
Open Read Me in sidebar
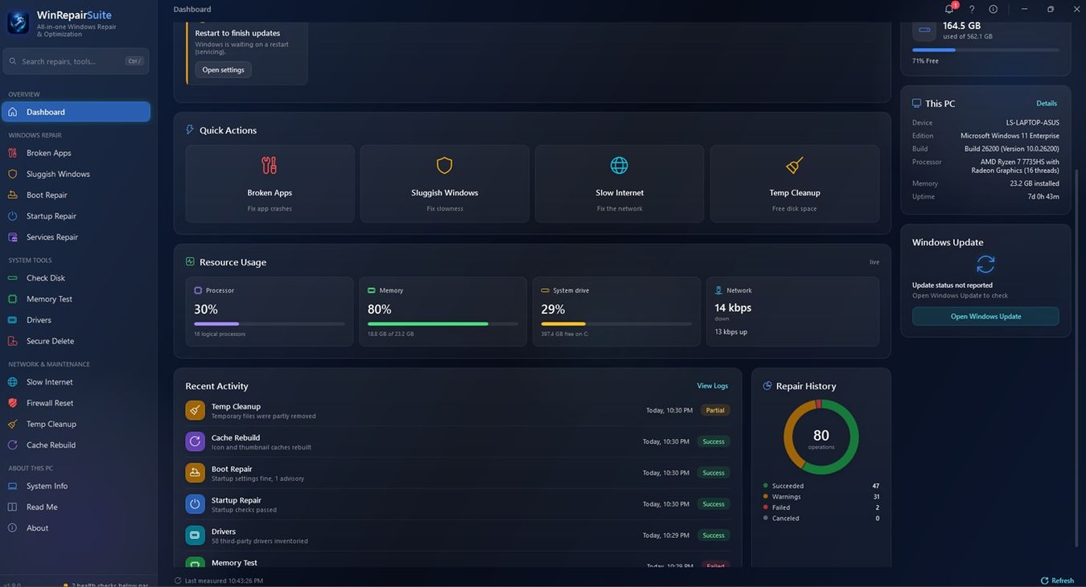click(76, 507)
